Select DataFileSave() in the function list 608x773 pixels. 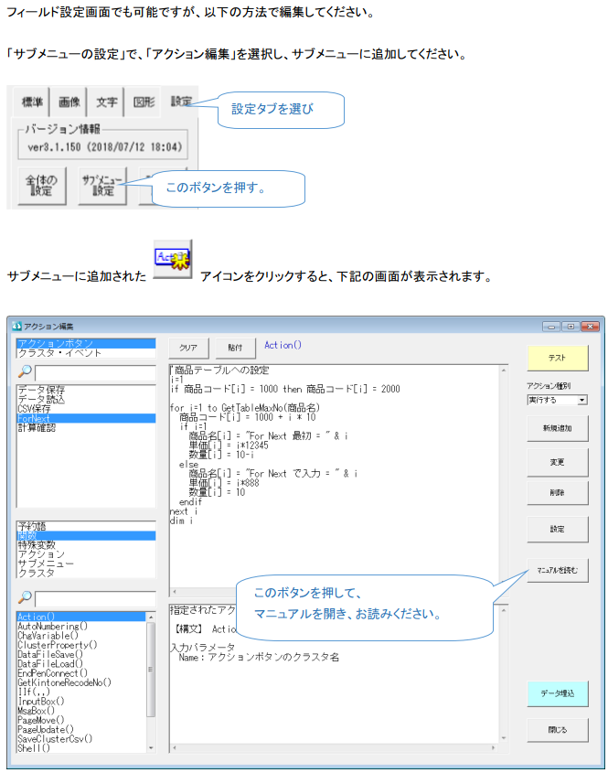tap(81, 654)
